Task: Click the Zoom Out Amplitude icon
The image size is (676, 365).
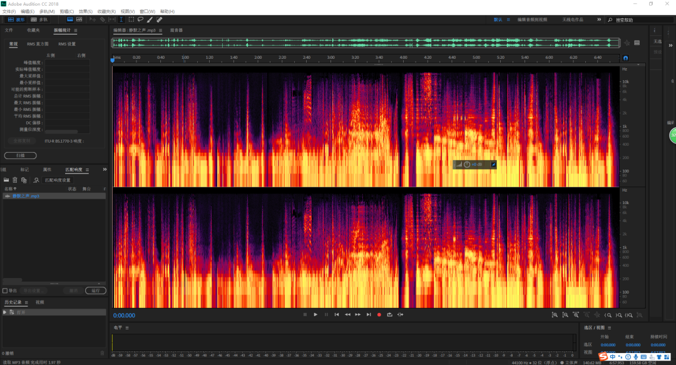Action: coord(565,315)
